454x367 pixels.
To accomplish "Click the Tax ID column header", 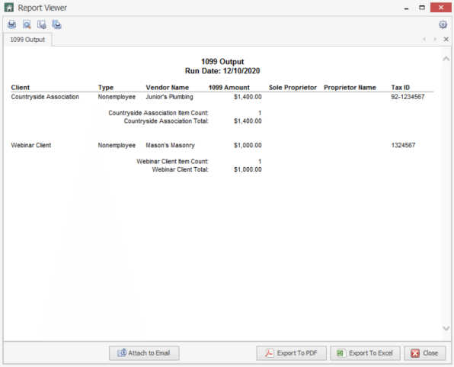I will (400, 87).
